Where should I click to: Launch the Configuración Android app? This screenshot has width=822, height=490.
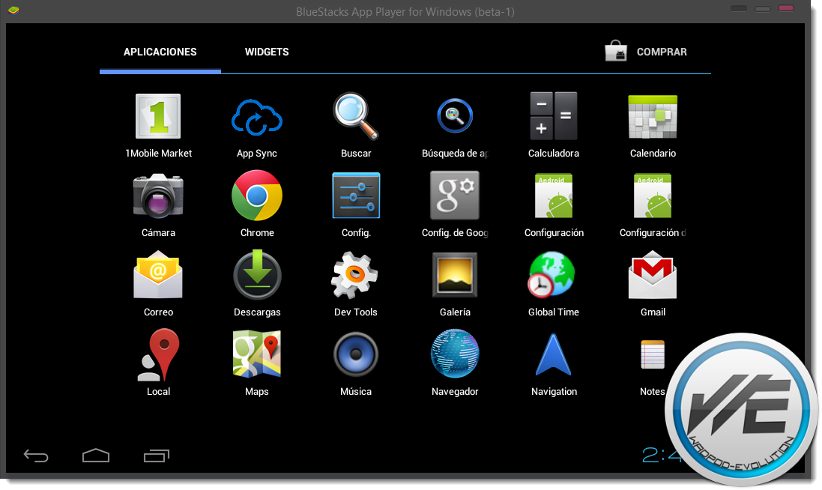pyautogui.click(x=554, y=196)
